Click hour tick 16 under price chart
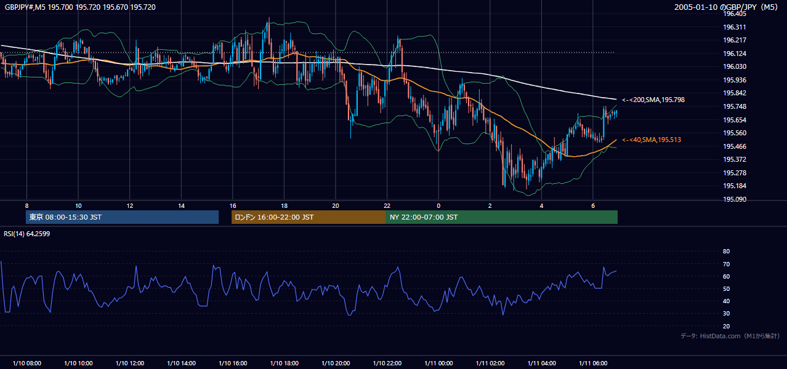 click(233, 205)
